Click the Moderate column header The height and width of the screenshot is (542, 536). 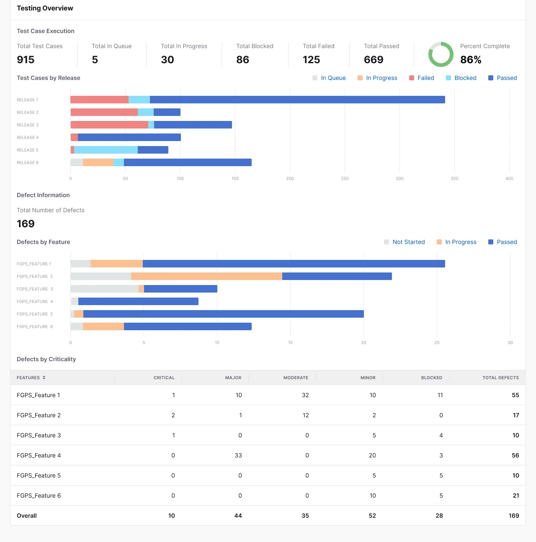point(296,378)
